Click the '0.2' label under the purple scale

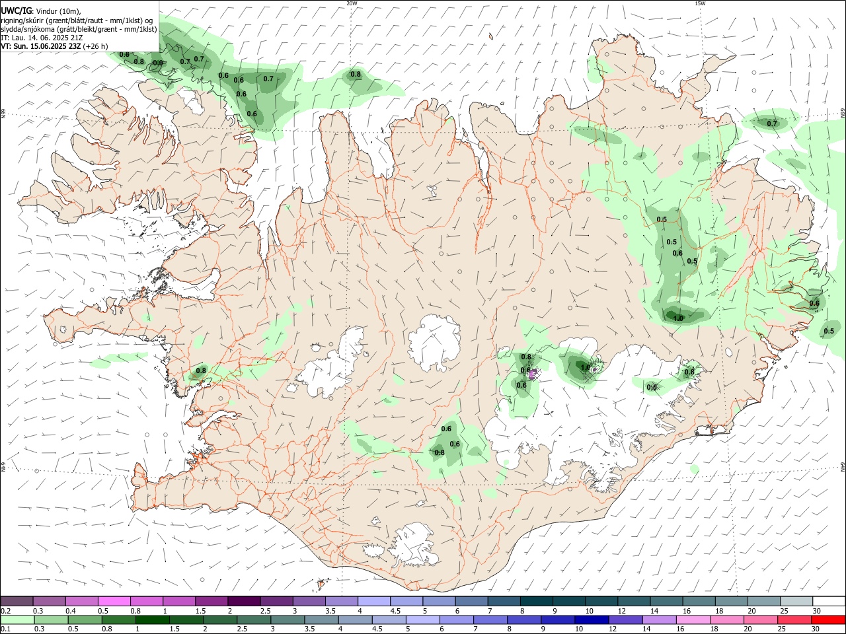6,611
